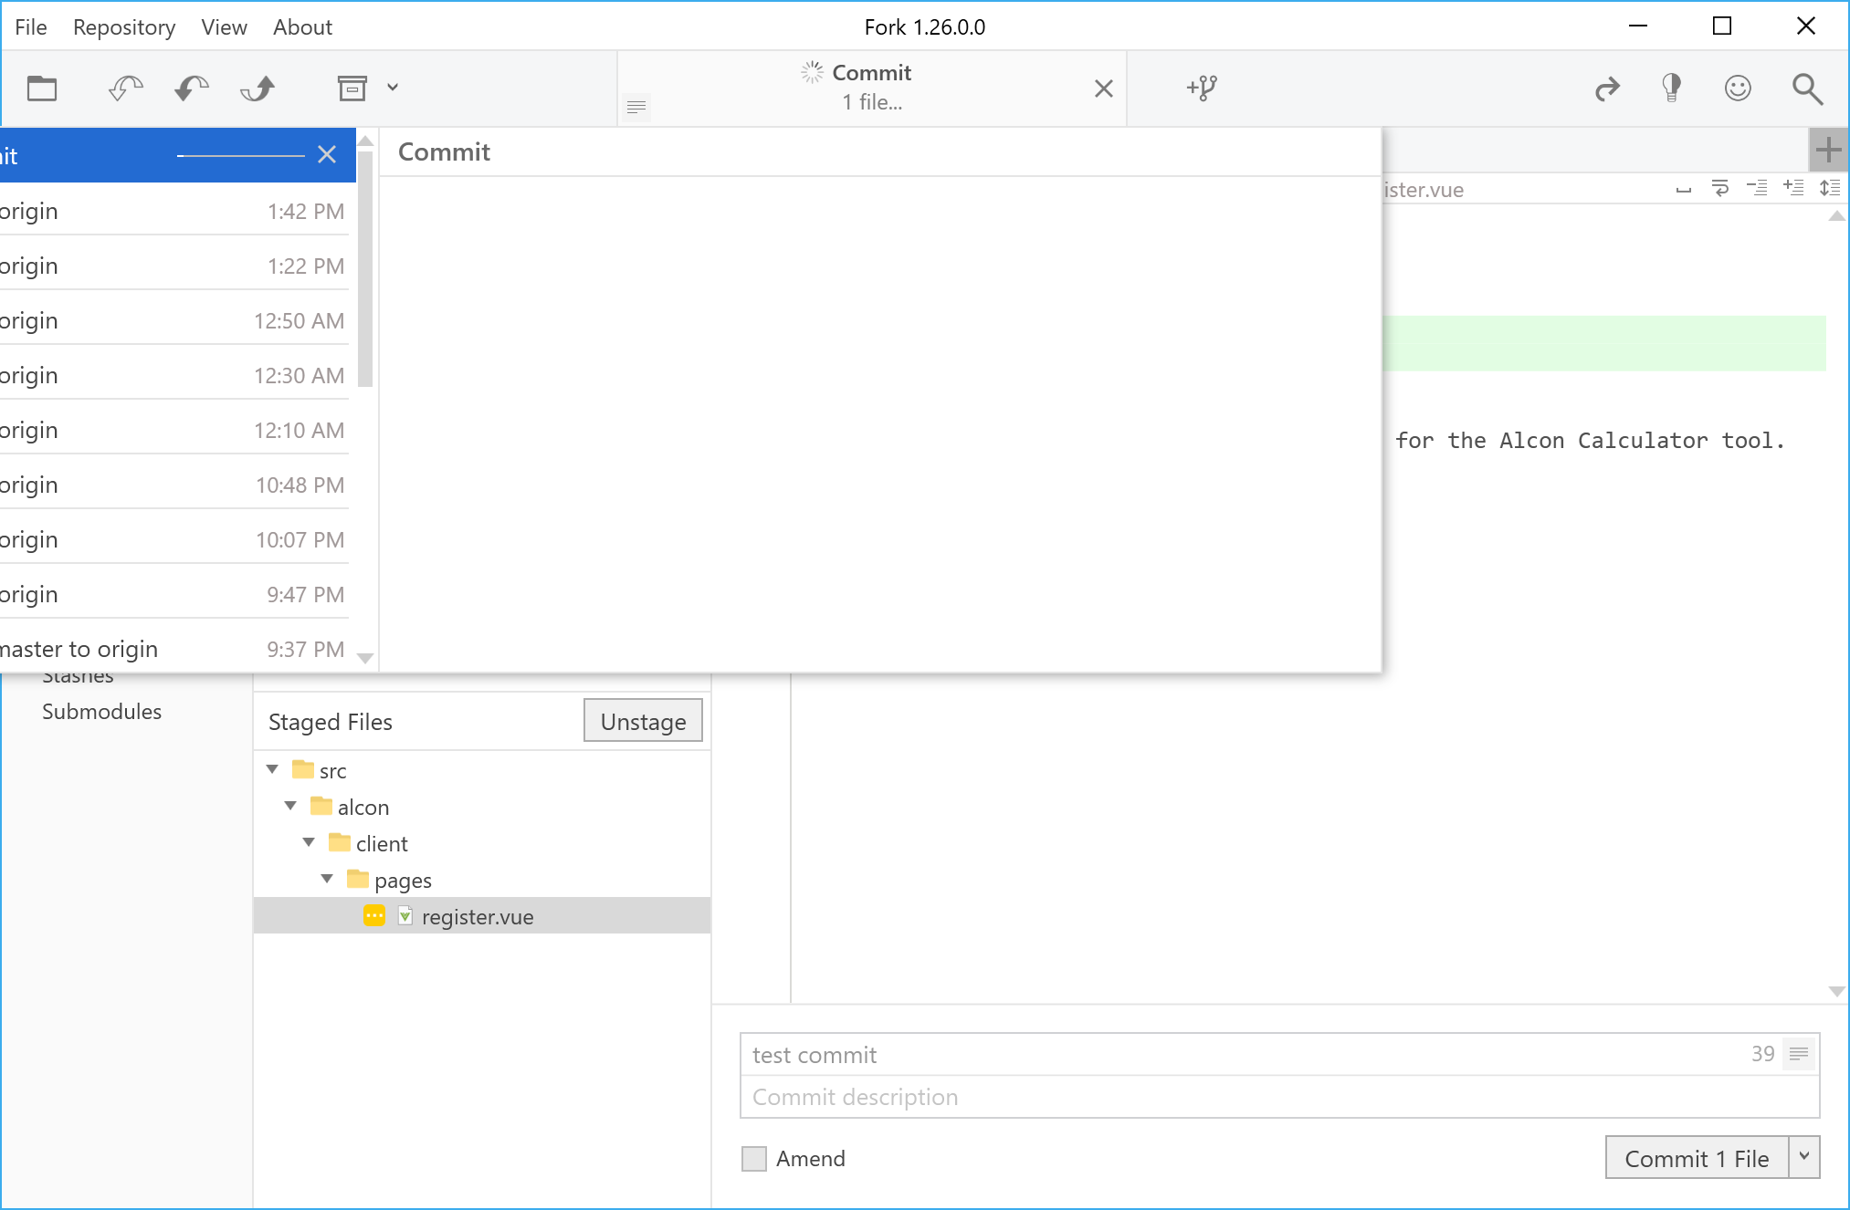Click the Commit 1 File button
Screen dimensions: 1850x1210
pyautogui.click(x=1697, y=1156)
